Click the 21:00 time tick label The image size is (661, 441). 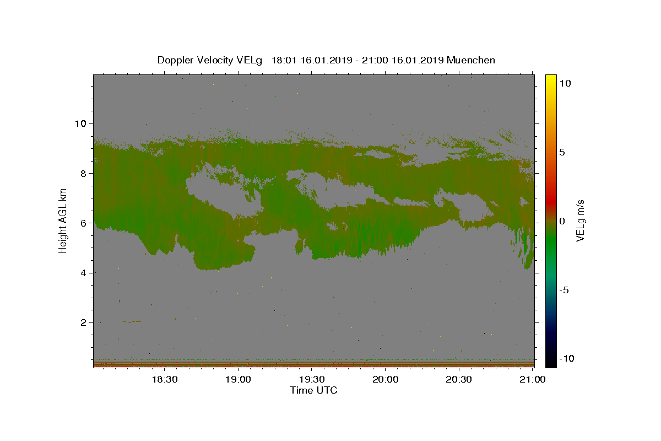532,379
